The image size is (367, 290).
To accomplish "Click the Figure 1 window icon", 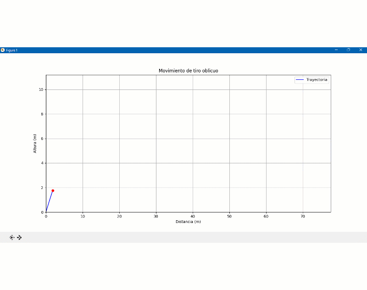I will pyautogui.click(x=3, y=50).
